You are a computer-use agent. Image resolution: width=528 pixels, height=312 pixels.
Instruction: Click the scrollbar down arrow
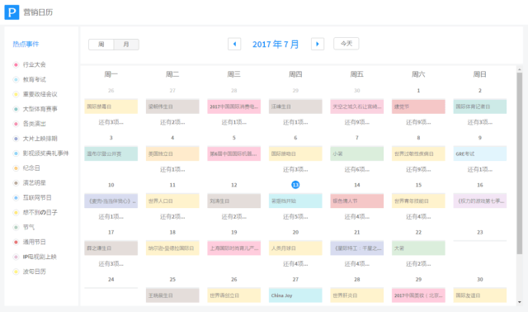(520, 302)
